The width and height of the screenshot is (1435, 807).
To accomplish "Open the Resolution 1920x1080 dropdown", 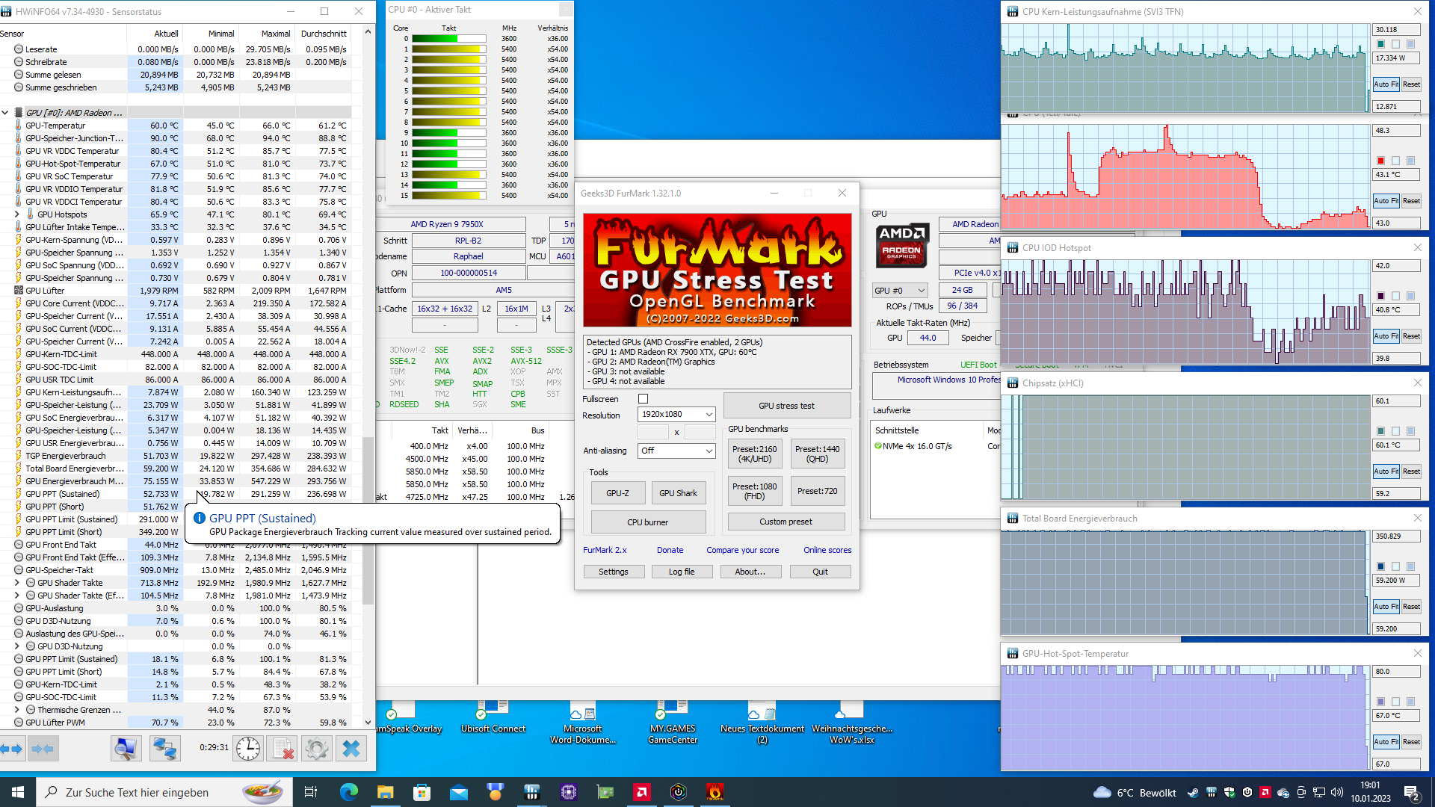I will [676, 414].
